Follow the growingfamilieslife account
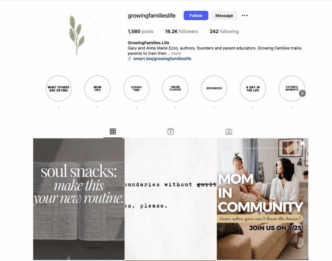Image resolution: width=332 pixels, height=261 pixels. [x=196, y=16]
